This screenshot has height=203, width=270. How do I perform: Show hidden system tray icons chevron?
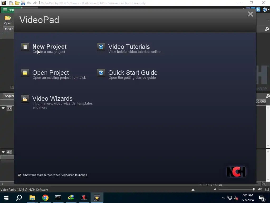coord(223,198)
